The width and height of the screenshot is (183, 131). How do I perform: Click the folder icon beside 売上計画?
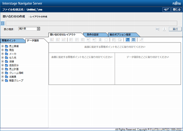(x=6, y=69)
